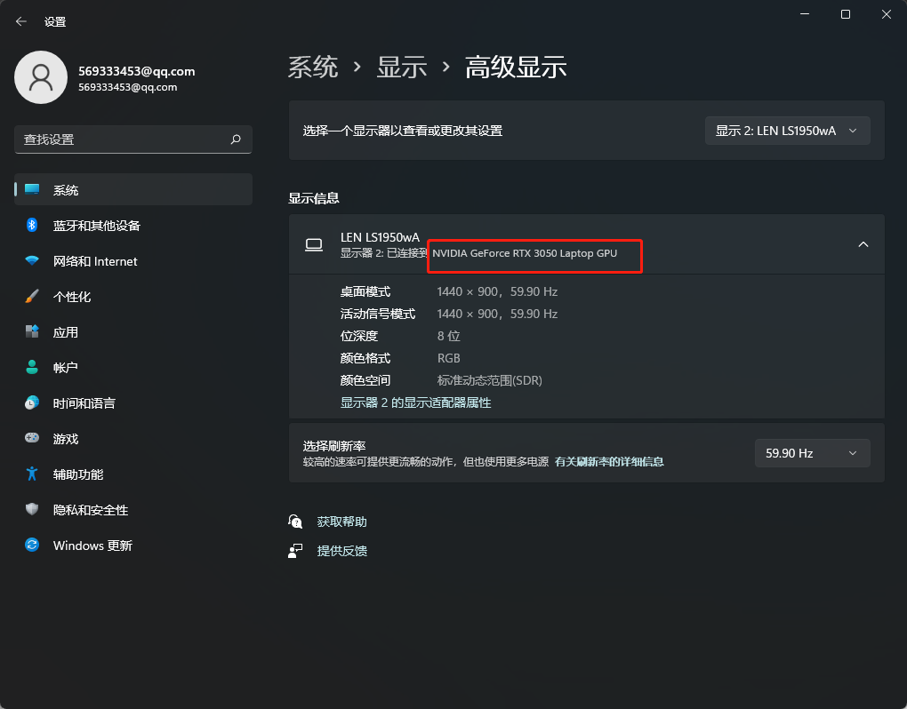Open 隐私和安全性 settings
907x709 pixels.
tap(133, 510)
